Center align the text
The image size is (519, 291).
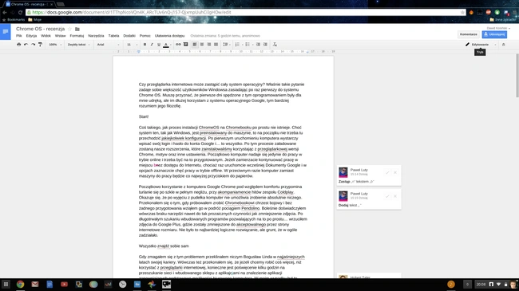[x=202, y=45]
